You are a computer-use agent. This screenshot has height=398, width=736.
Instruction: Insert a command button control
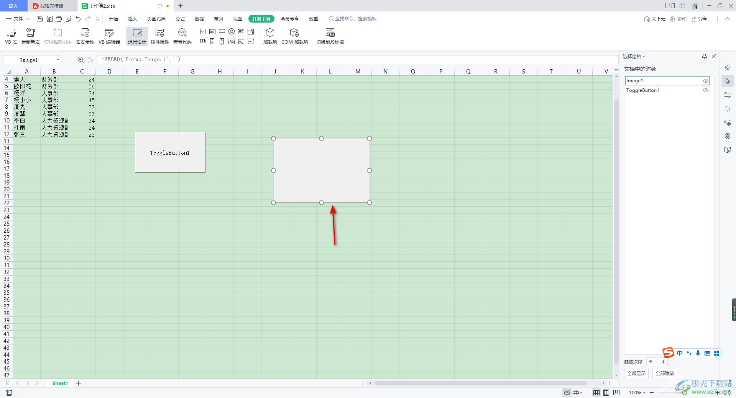[x=222, y=31]
